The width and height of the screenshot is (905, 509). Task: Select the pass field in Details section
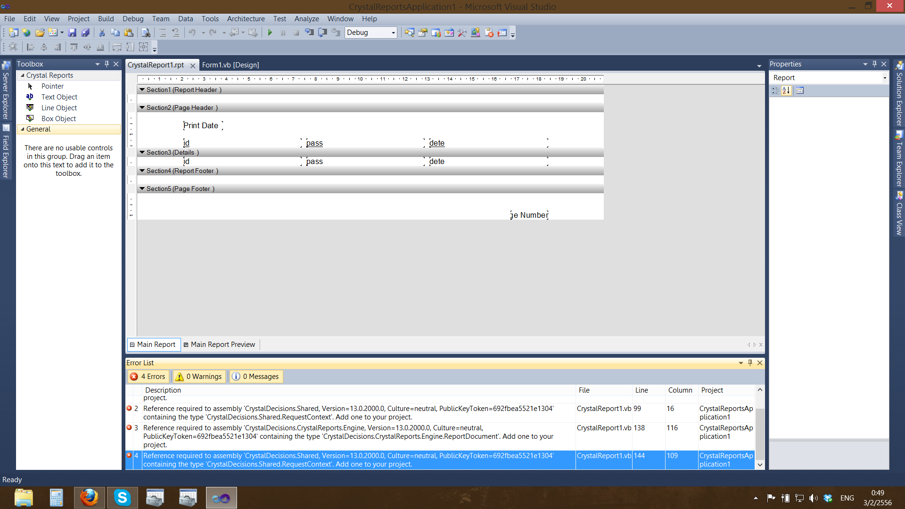(364, 161)
